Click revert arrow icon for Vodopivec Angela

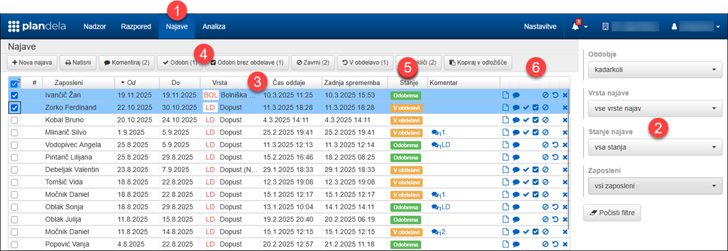(555, 144)
